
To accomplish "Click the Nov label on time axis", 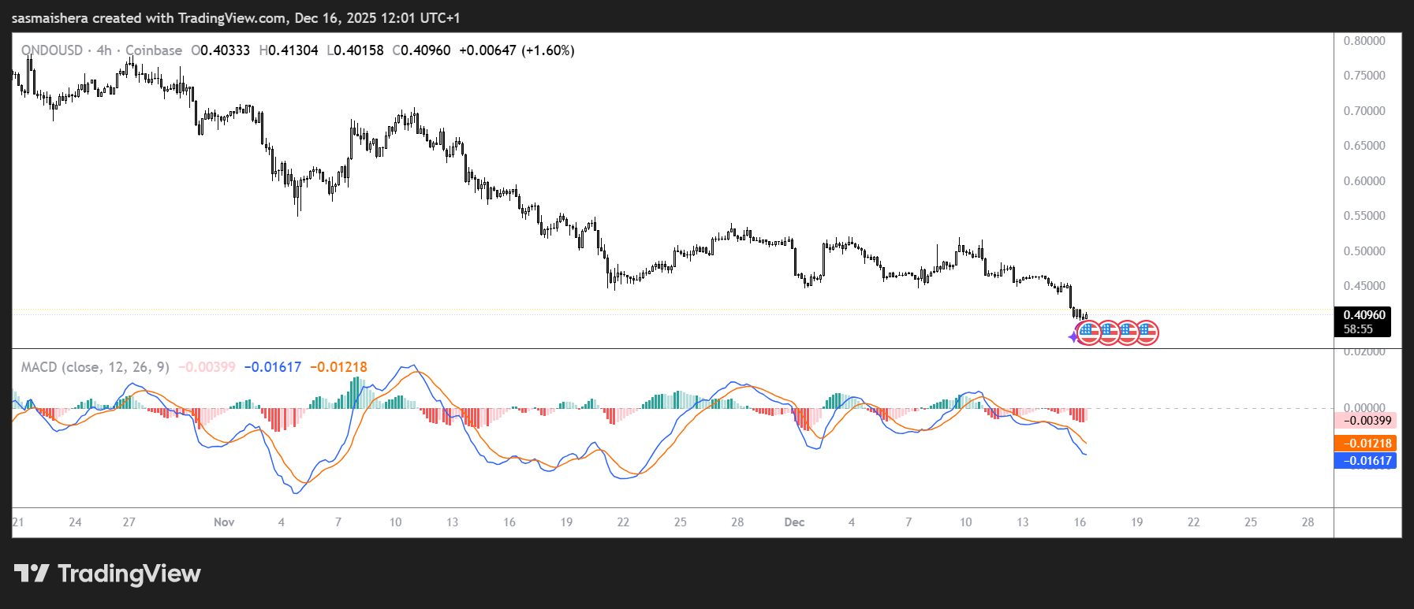I will 224,522.
